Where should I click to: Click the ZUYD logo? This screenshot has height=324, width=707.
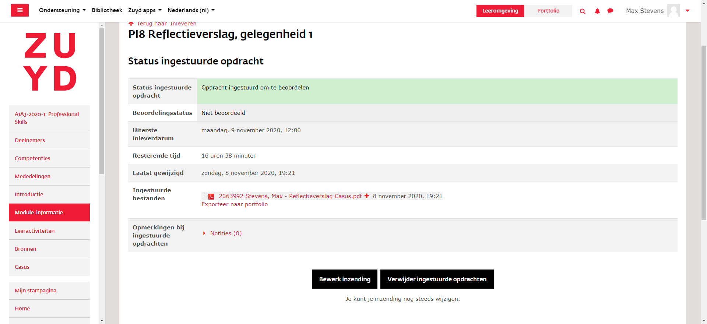pos(50,62)
